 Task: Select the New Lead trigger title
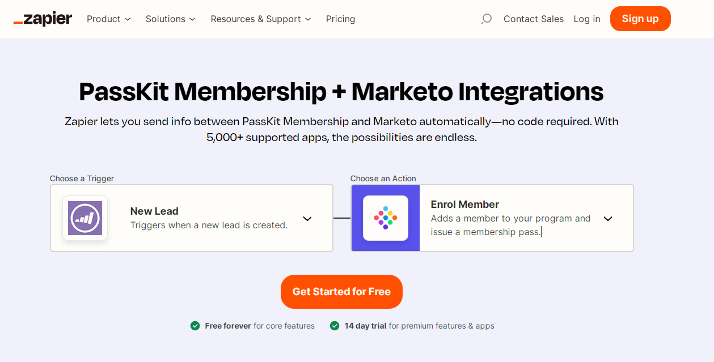pos(154,211)
